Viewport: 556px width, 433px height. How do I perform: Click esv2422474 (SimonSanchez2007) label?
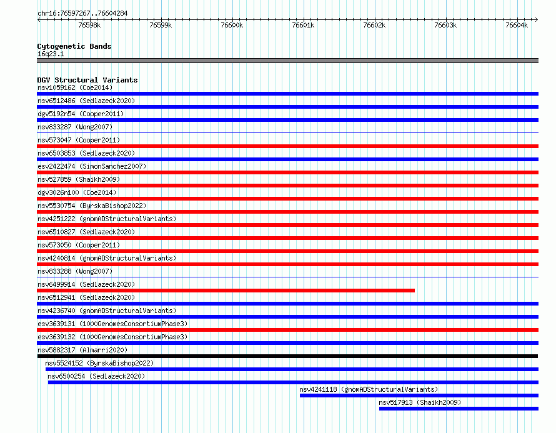click(92, 166)
